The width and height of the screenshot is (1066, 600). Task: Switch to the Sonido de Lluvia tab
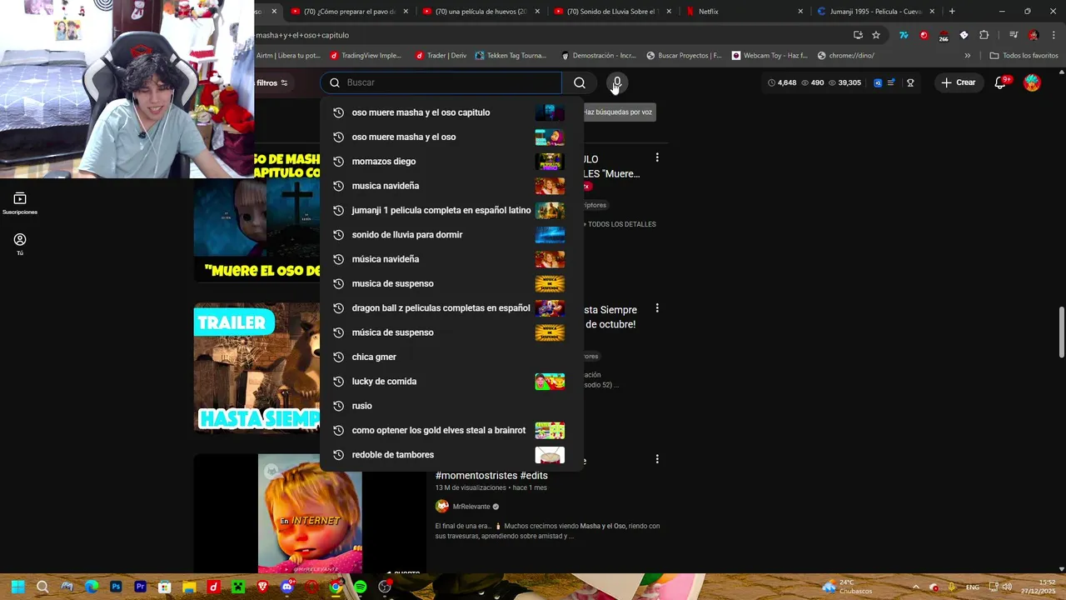click(x=614, y=12)
